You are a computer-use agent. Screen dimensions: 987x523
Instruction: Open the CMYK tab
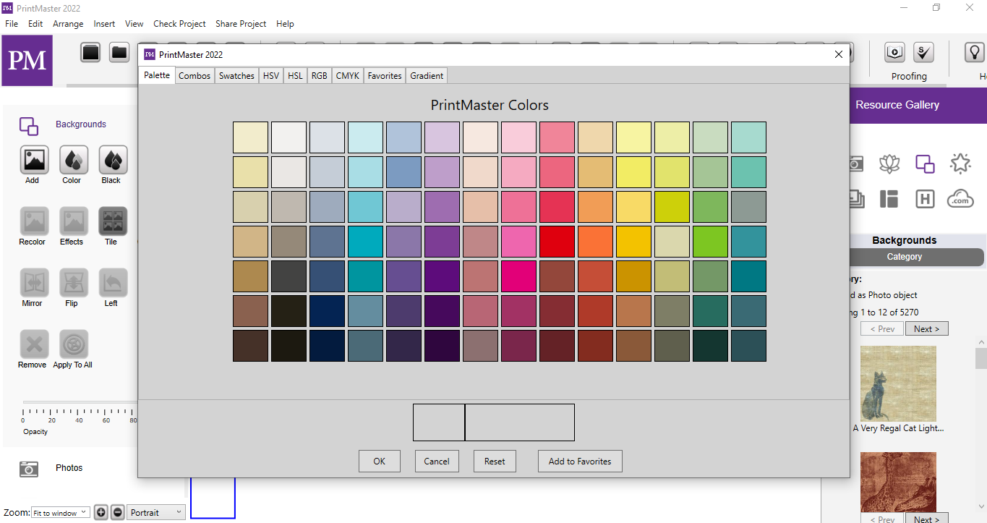click(x=348, y=75)
